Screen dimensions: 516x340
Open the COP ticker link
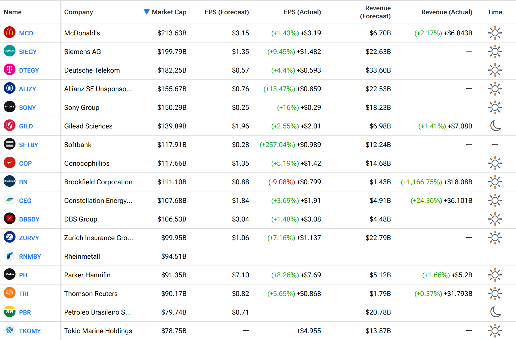(25, 163)
